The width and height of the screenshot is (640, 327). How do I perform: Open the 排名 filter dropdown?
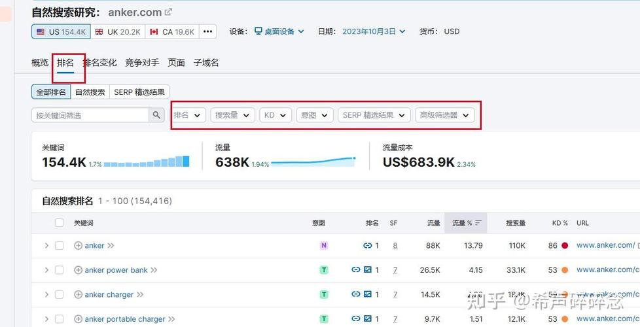[187, 115]
